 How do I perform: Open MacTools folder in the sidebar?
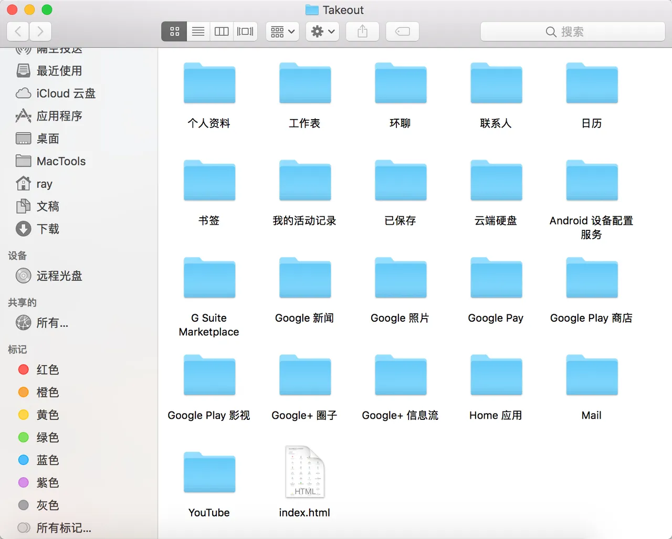tap(50, 161)
